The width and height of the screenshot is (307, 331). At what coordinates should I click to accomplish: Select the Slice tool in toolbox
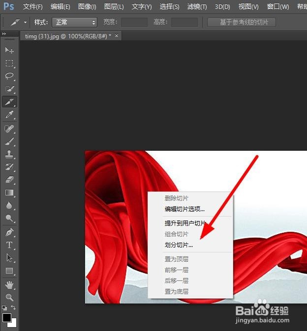[9, 102]
